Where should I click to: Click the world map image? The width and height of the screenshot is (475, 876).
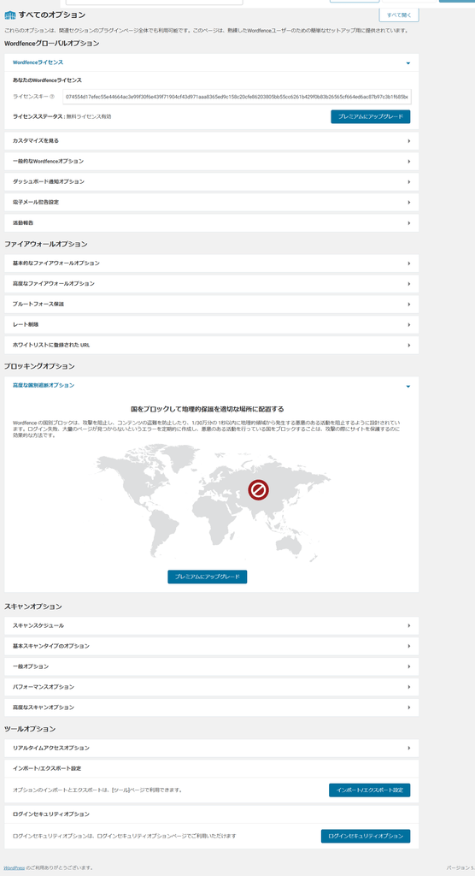click(213, 501)
